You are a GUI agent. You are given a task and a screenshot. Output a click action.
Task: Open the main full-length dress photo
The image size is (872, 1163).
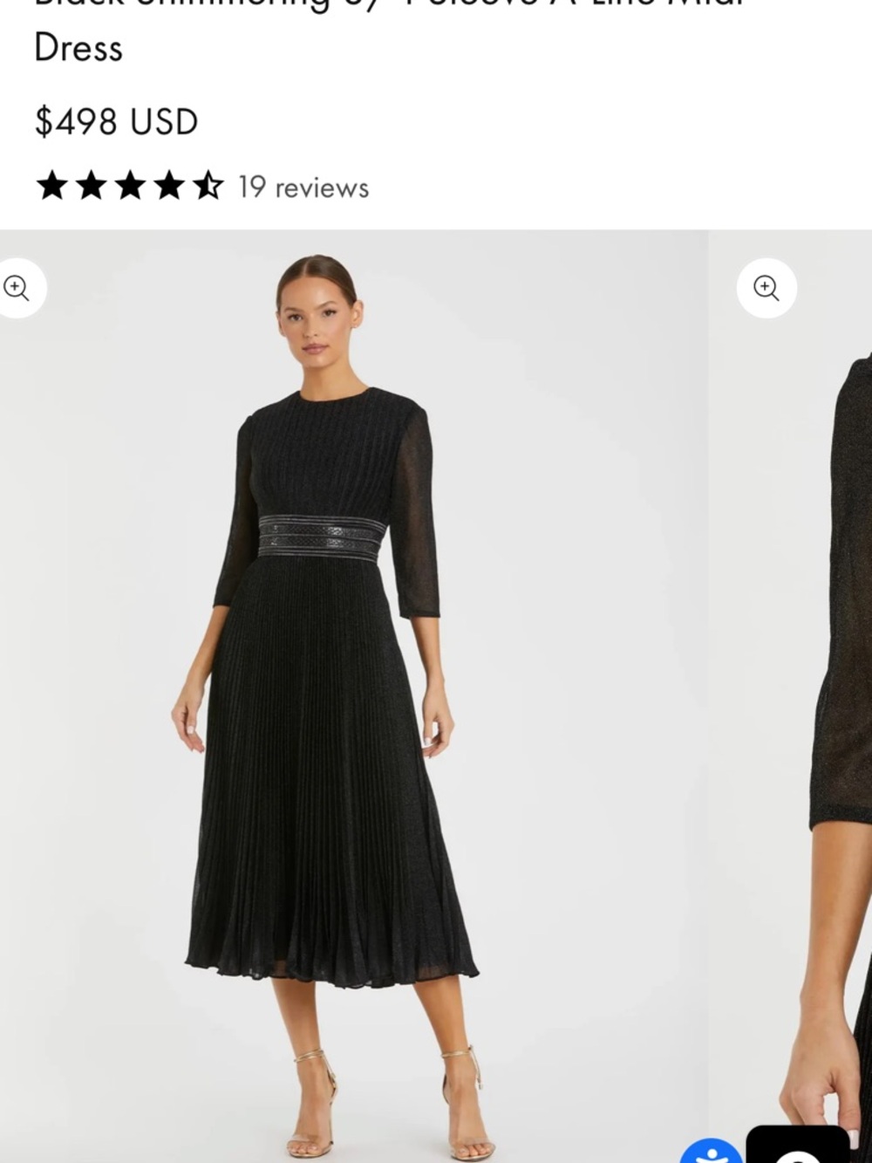[x=353, y=696]
